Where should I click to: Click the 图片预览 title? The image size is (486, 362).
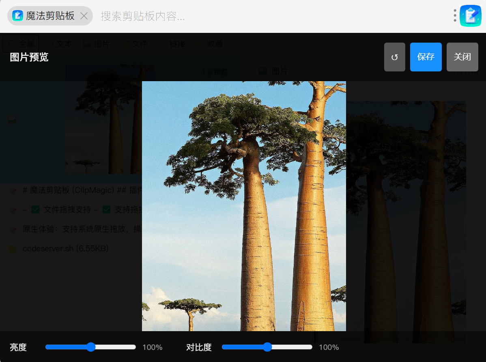click(x=29, y=57)
